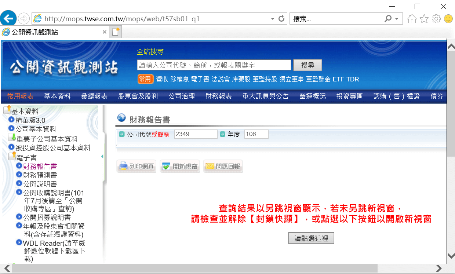Open the search provider dropdown arrow
Image resolution: width=455 pixels, height=274 pixels.
tap(397, 19)
